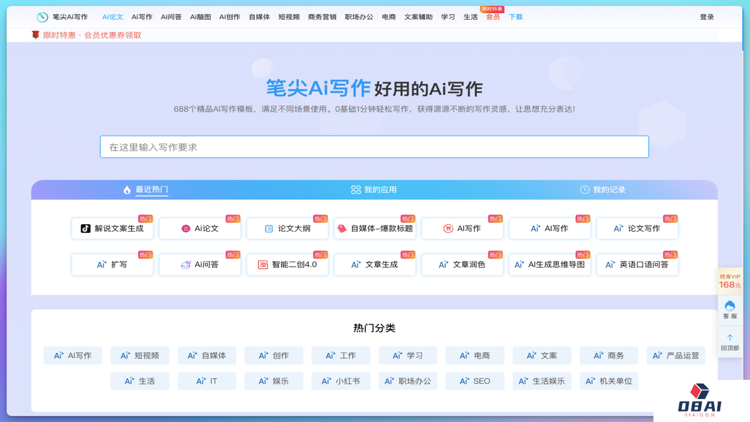
Task: Open the 短视频 navigation menu item
Action: point(289,17)
